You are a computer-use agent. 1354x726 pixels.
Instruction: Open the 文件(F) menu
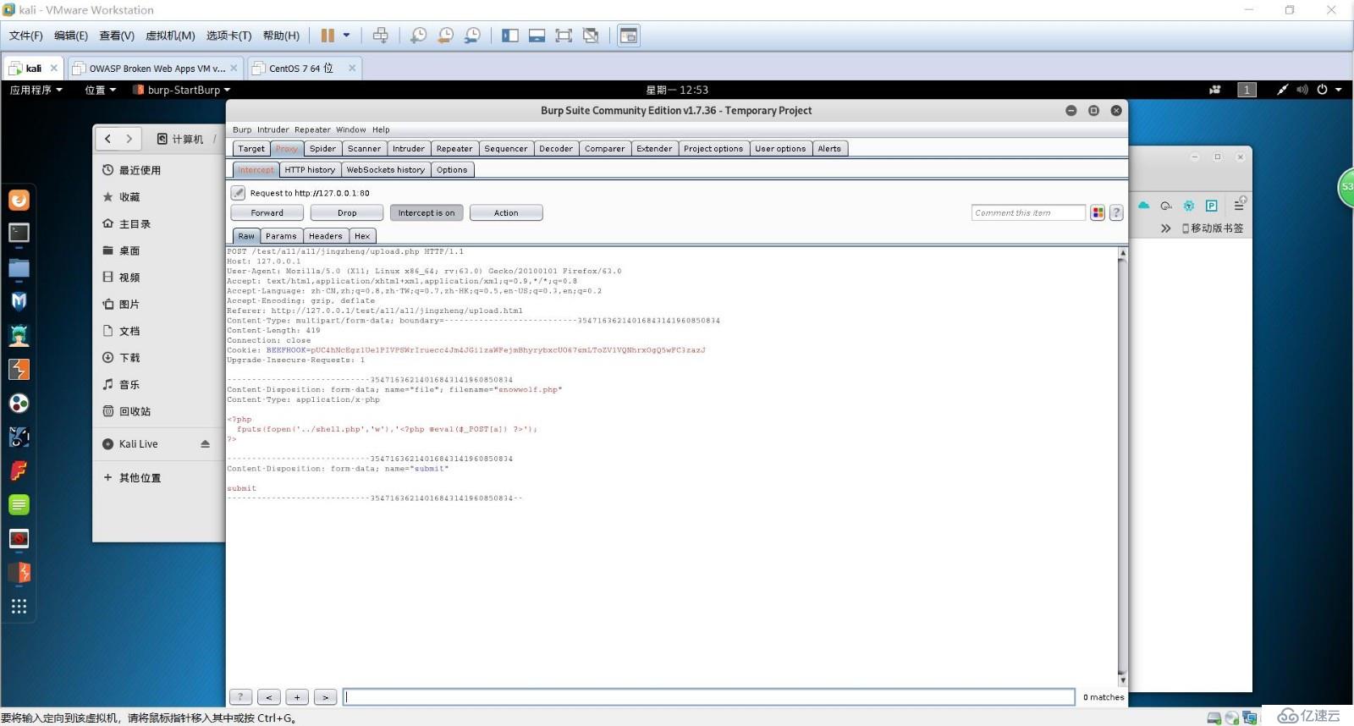[25, 36]
